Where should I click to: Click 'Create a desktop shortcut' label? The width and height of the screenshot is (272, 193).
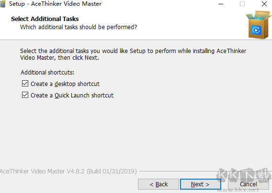(x=65, y=84)
